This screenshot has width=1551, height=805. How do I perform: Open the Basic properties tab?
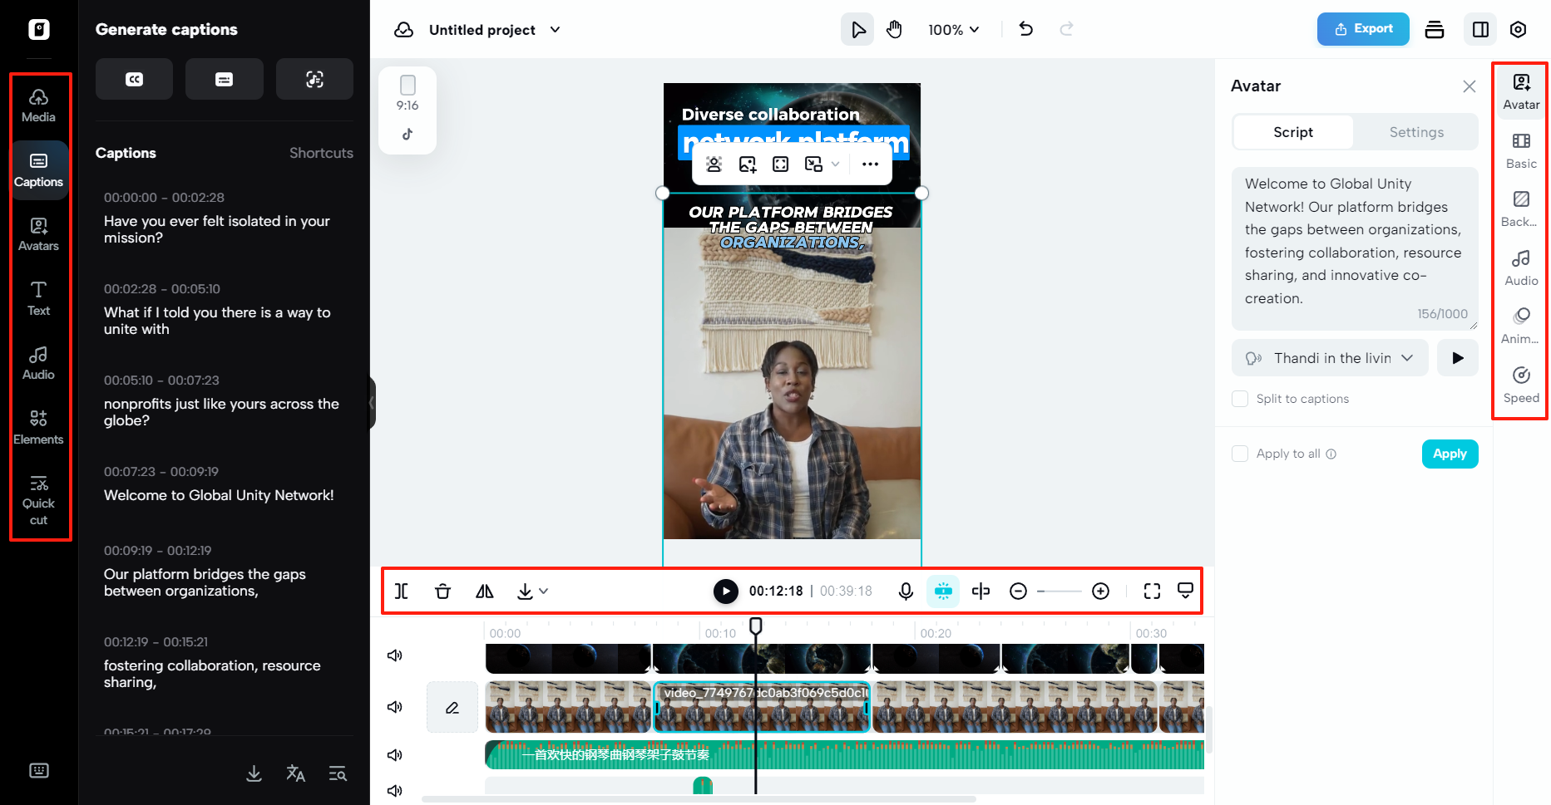[1521, 150]
